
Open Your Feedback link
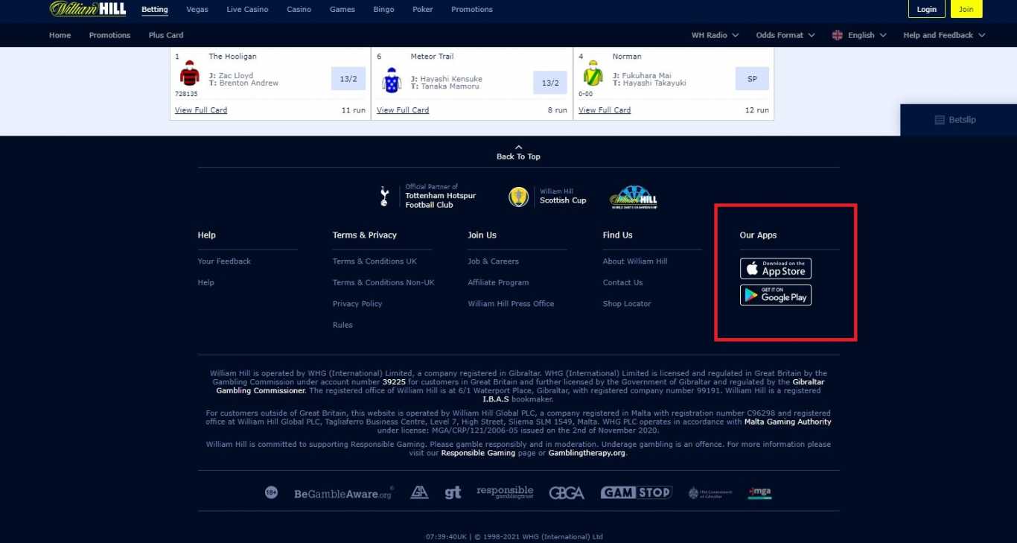coord(224,261)
